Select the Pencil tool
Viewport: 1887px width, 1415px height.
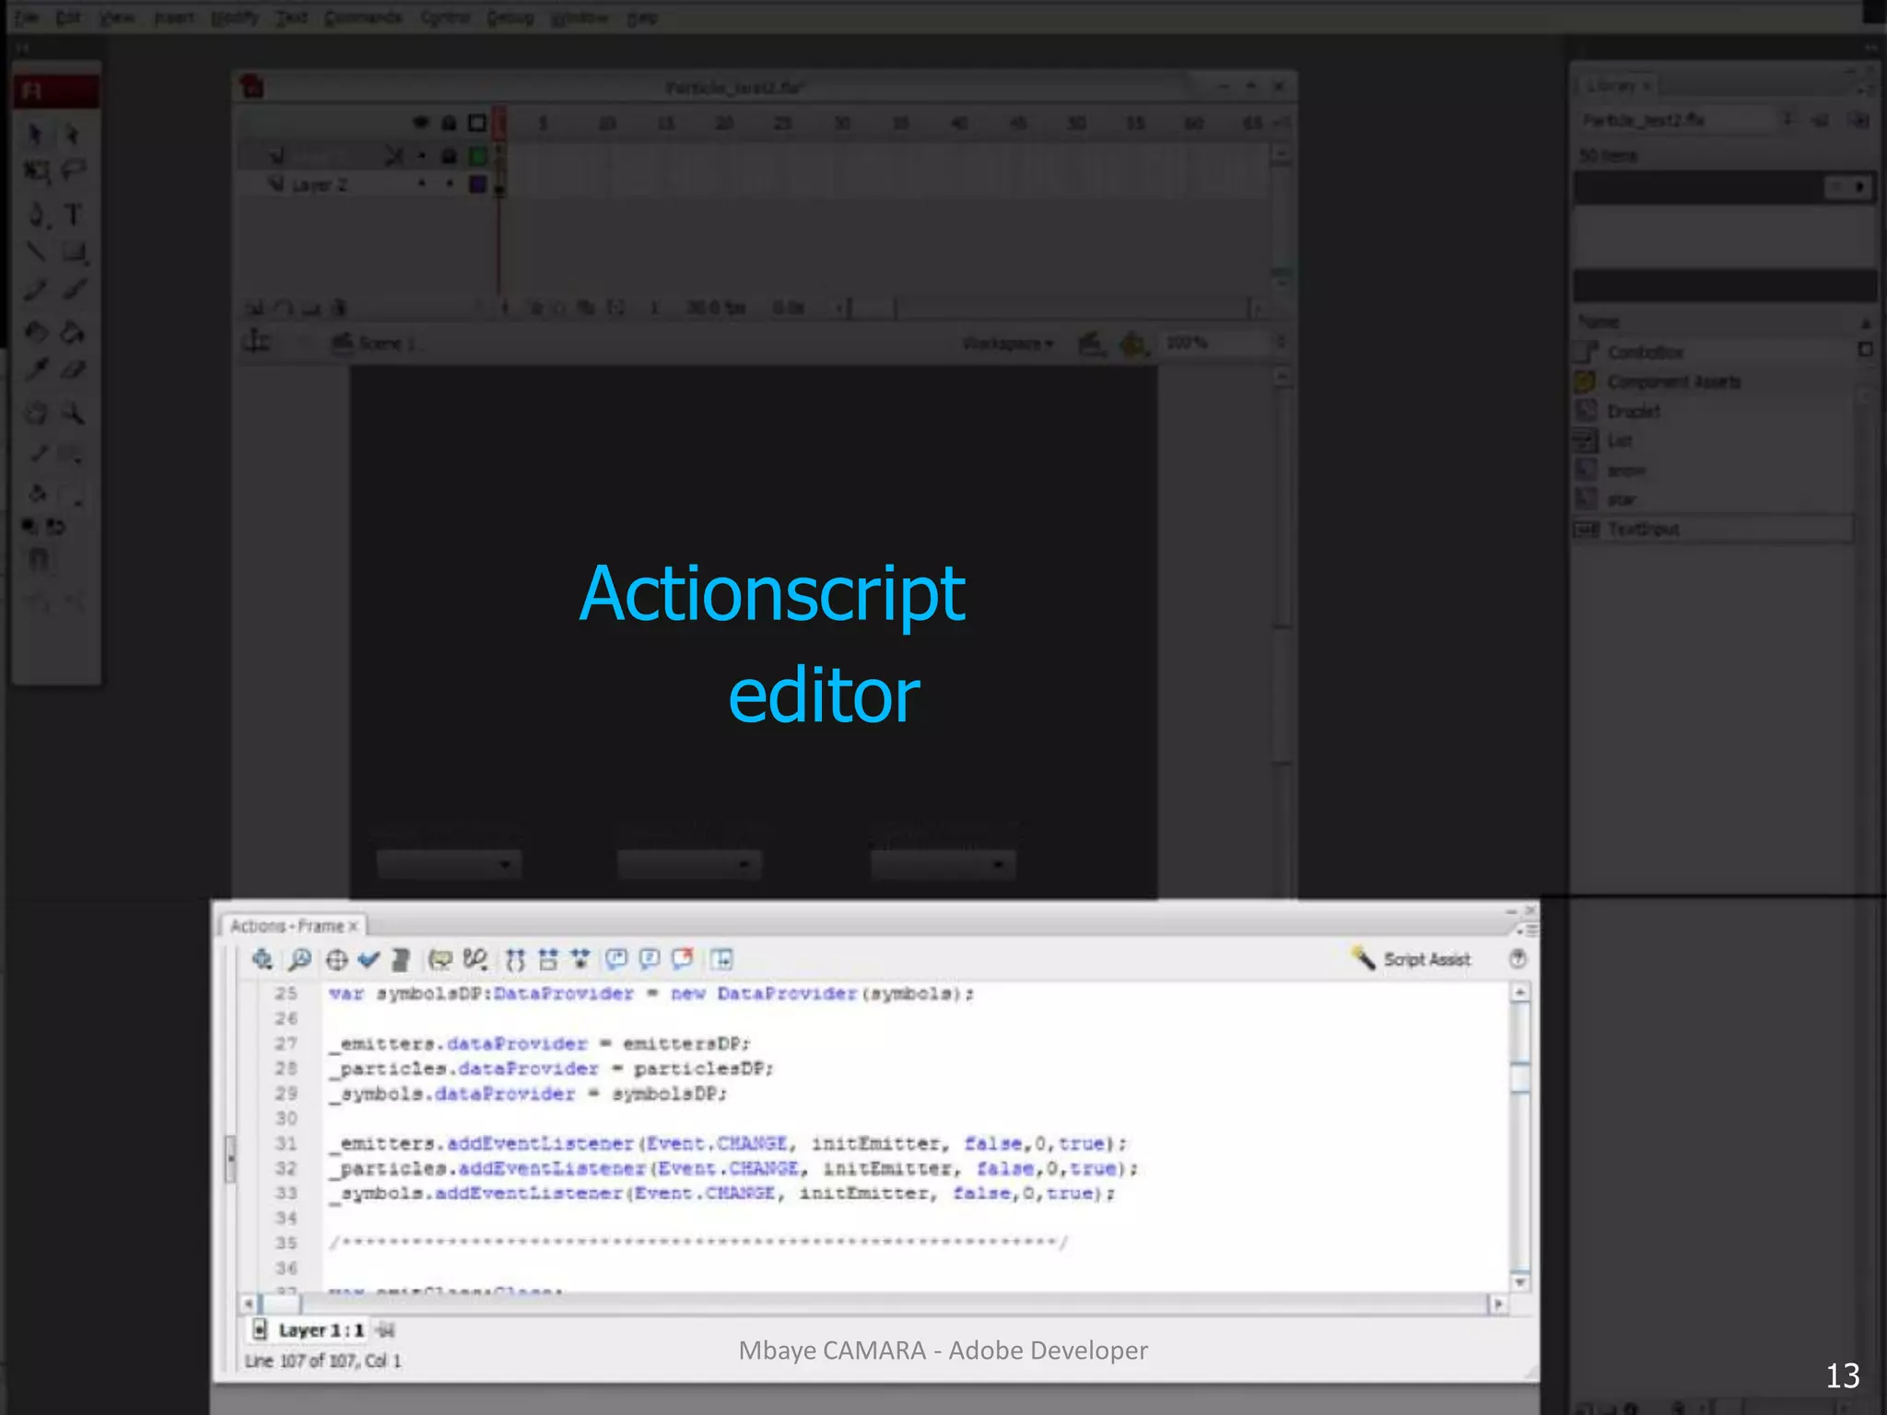click(35, 290)
